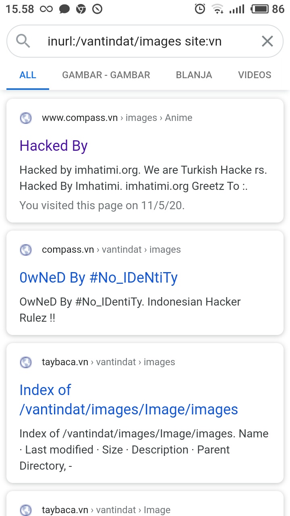The height and width of the screenshot is (516, 290).
Task: Open the BLANJA tab
Action: tap(194, 75)
